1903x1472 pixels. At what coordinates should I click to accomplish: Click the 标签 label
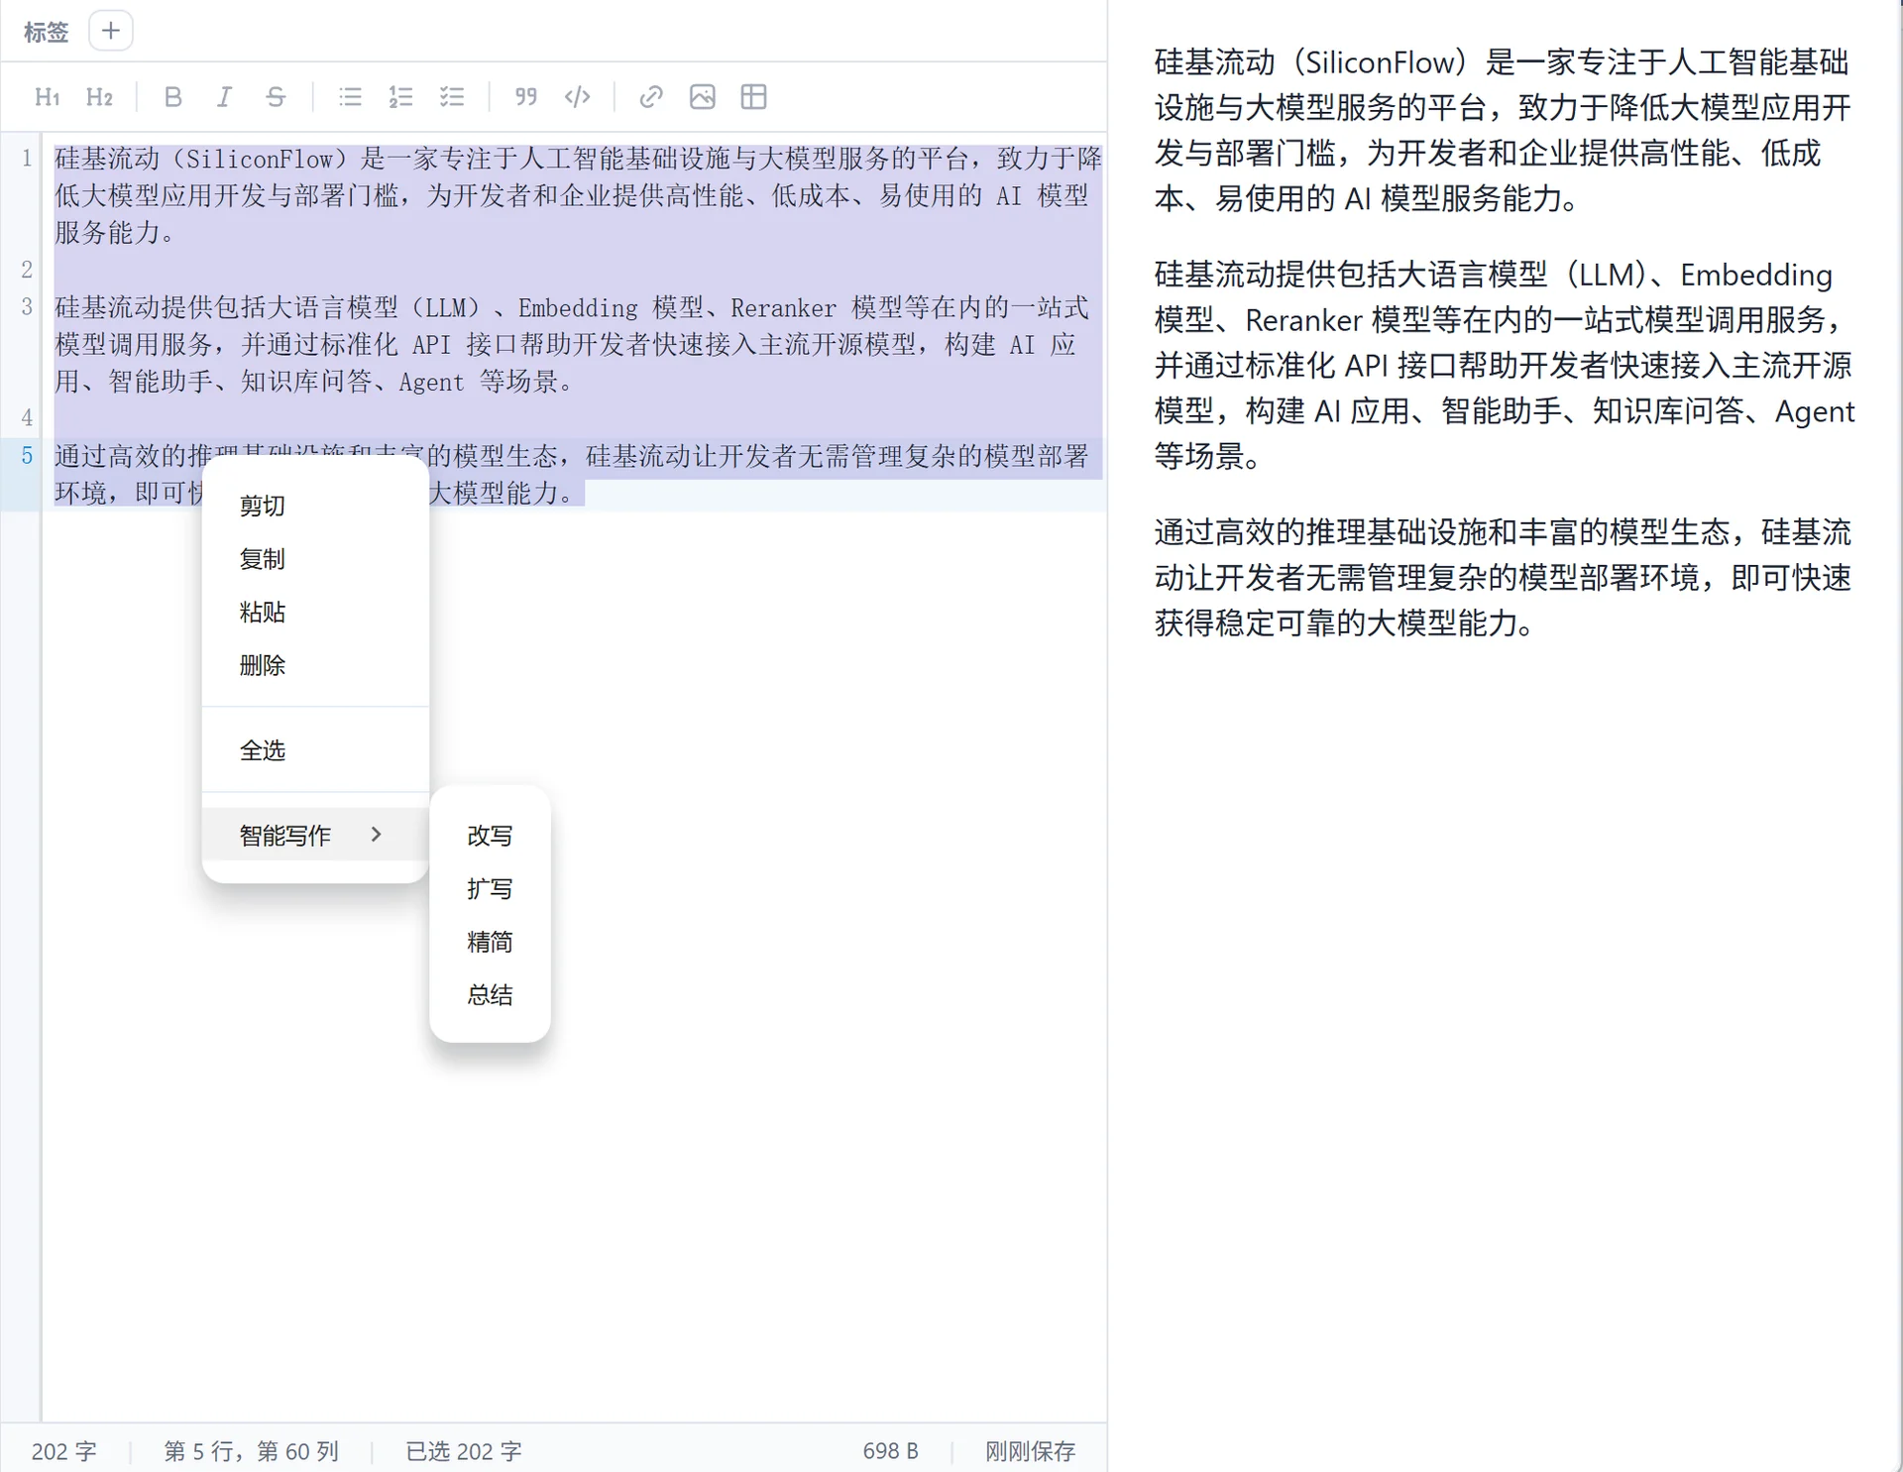[x=46, y=33]
